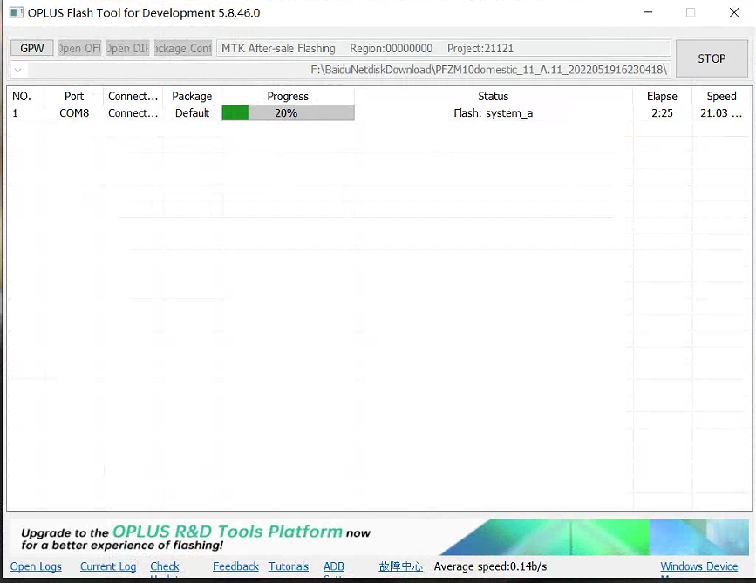
Task: Click the Check link
Action: tap(165, 566)
